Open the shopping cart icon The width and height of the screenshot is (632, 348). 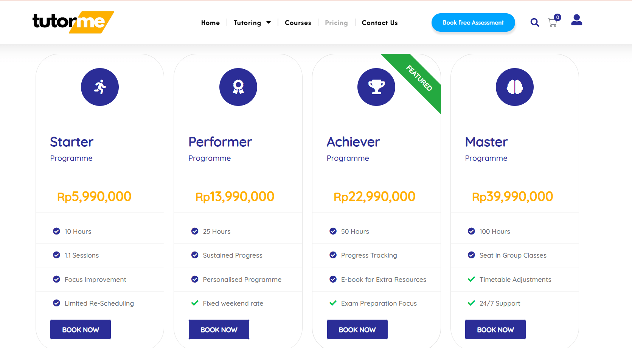coord(553,23)
